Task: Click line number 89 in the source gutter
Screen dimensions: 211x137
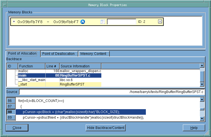Action: click(10, 118)
